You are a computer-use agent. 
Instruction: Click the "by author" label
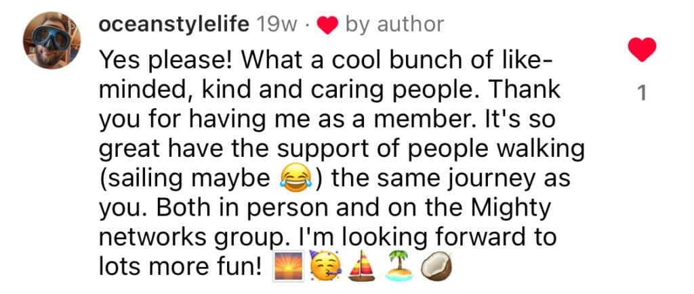tap(394, 25)
